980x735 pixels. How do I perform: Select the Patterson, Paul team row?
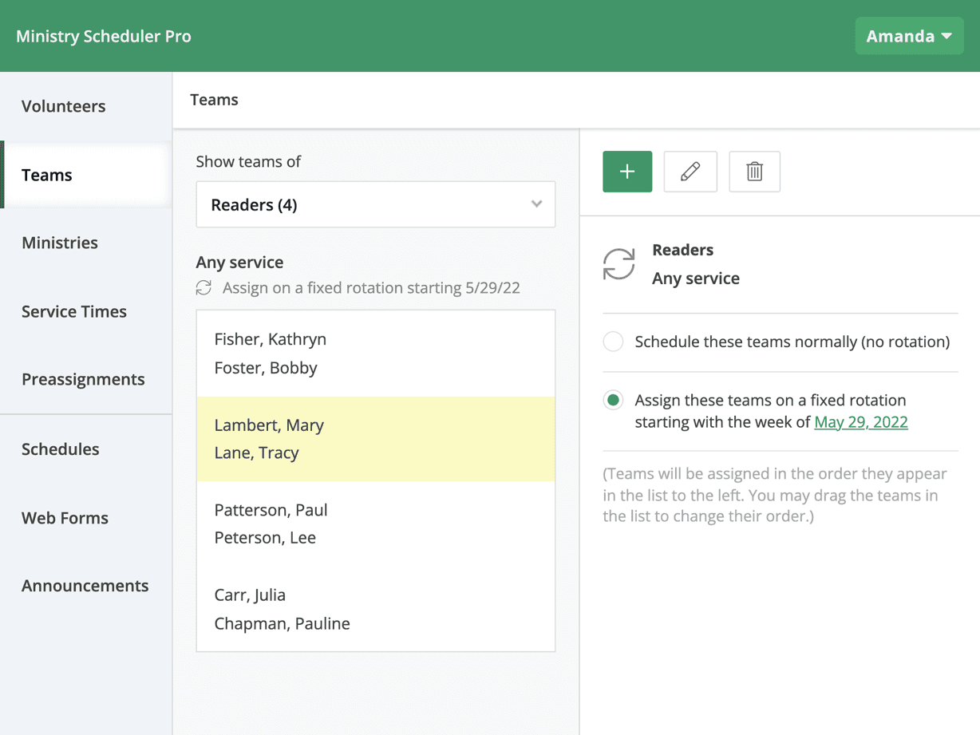click(x=376, y=524)
